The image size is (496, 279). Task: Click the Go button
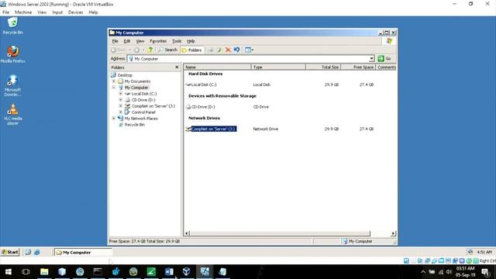pyautogui.click(x=384, y=59)
